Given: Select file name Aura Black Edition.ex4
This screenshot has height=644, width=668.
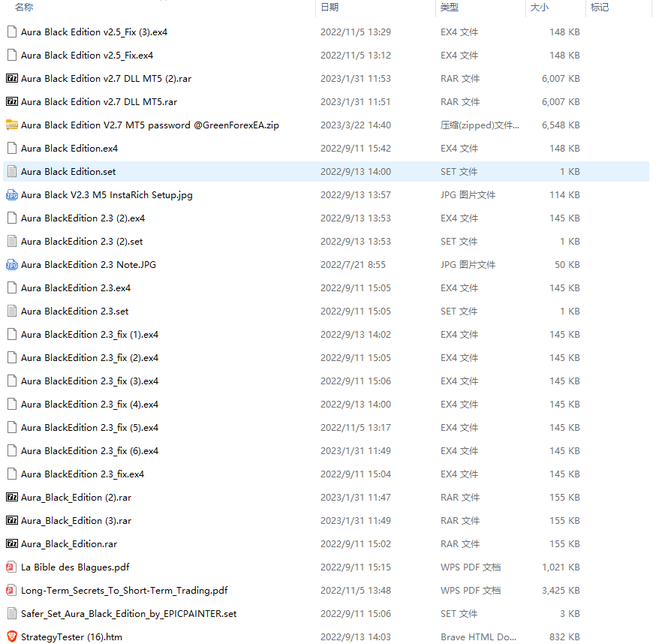Looking at the screenshot, I should pos(70,148).
